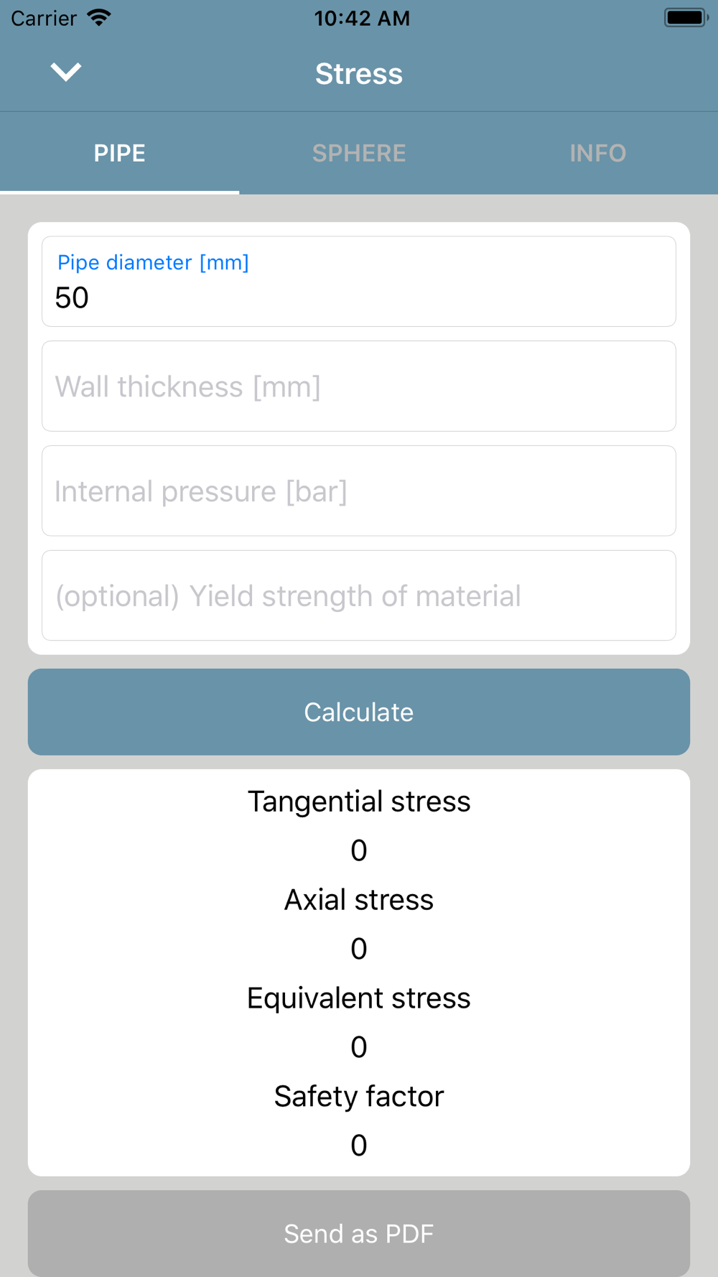This screenshot has width=718, height=1277.
Task: Tap the Equivalent stress label
Action: [359, 998]
